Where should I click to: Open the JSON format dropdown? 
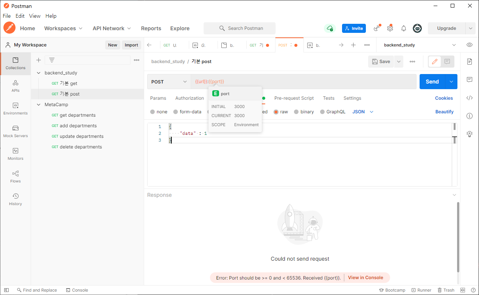363,112
